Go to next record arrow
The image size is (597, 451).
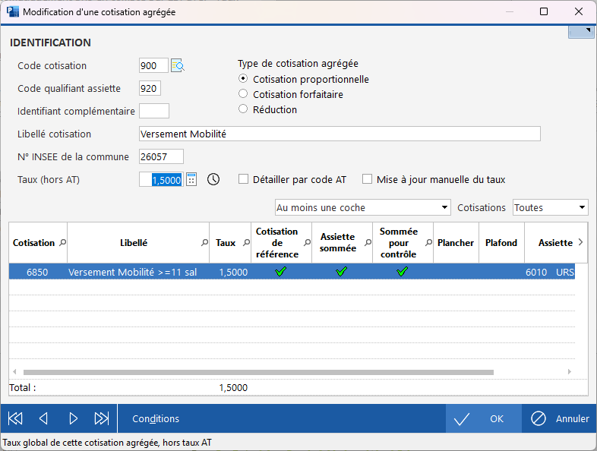point(73,418)
